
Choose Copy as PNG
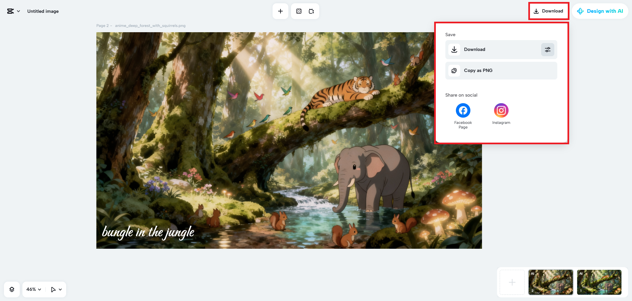point(501,71)
